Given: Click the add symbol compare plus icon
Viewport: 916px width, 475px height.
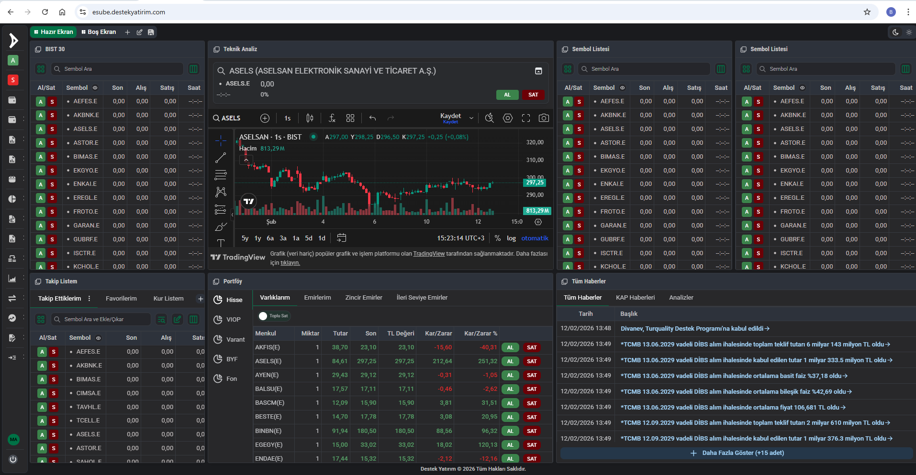Looking at the screenshot, I should (265, 118).
